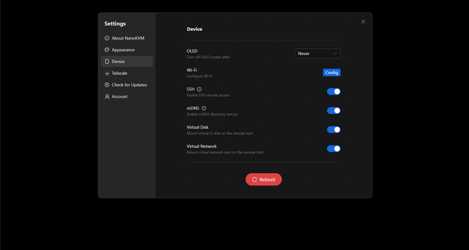Click the Virtual Network label
The height and width of the screenshot is (250, 469).
coord(202,146)
